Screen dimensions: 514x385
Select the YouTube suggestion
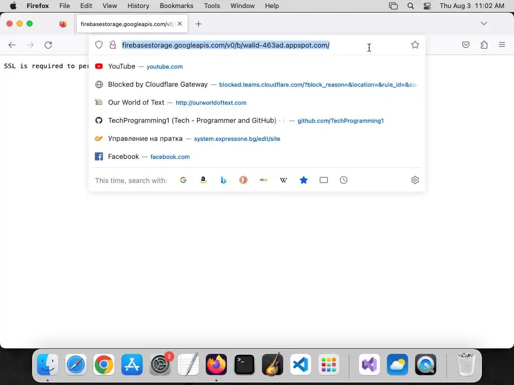(x=257, y=67)
